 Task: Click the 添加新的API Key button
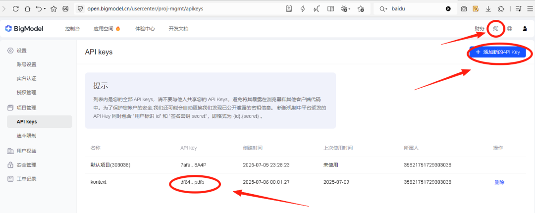point(497,52)
